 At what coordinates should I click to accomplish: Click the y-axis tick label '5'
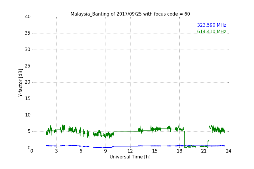(x=29, y=131)
